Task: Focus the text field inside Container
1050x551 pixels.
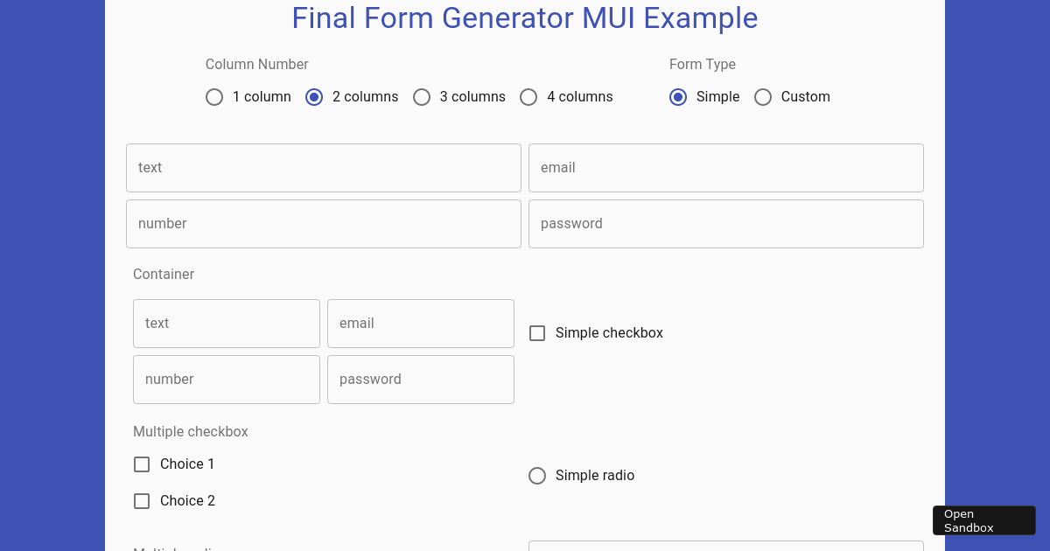Action: point(227,323)
